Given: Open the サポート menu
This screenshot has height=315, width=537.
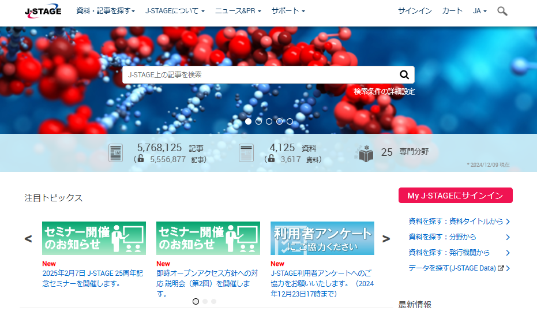Looking at the screenshot, I should 288,11.
